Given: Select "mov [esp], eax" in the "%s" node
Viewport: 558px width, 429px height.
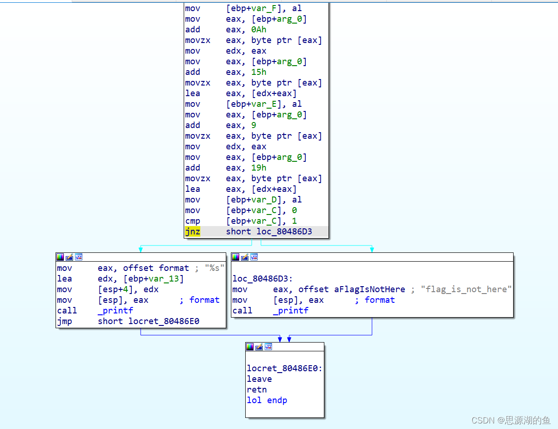Looking at the screenshot, I should point(103,300).
